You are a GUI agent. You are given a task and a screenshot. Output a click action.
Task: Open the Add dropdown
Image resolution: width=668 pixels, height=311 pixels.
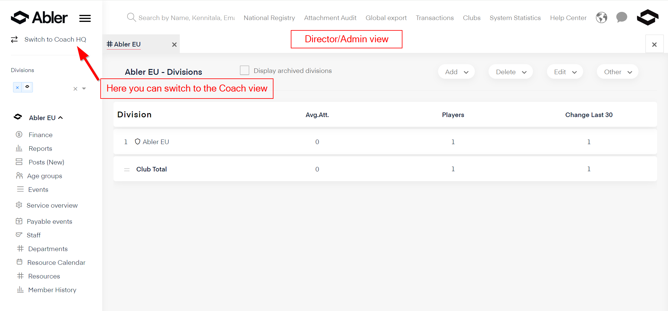click(x=456, y=72)
